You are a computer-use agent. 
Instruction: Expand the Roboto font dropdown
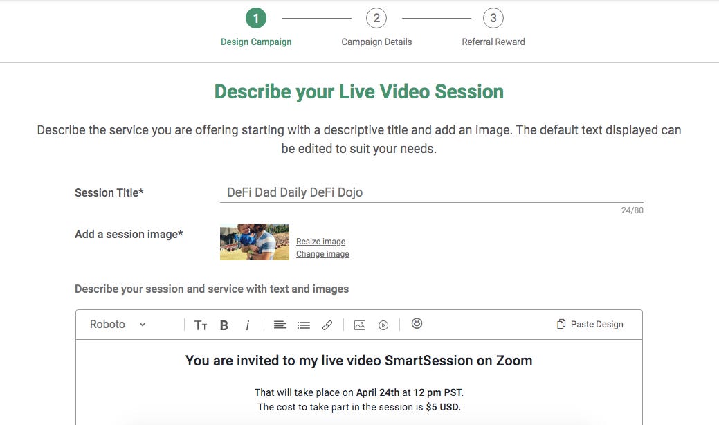[x=118, y=324]
